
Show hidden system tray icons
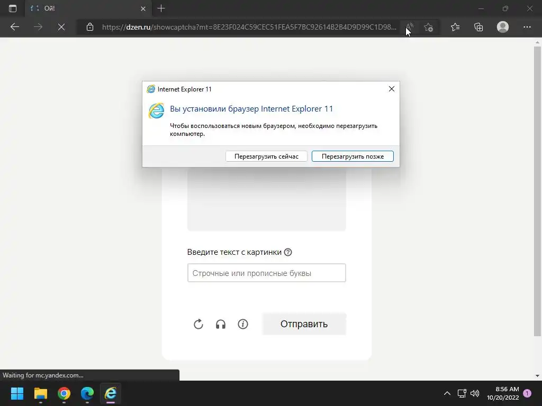click(447, 393)
